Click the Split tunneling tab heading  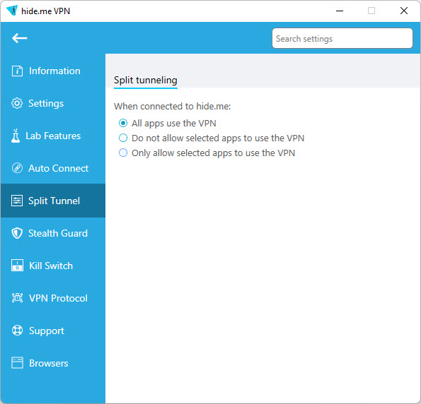146,80
